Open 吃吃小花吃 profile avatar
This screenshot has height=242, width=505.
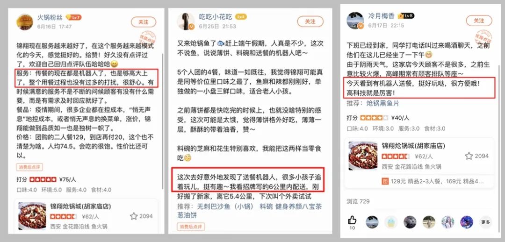[186, 21]
